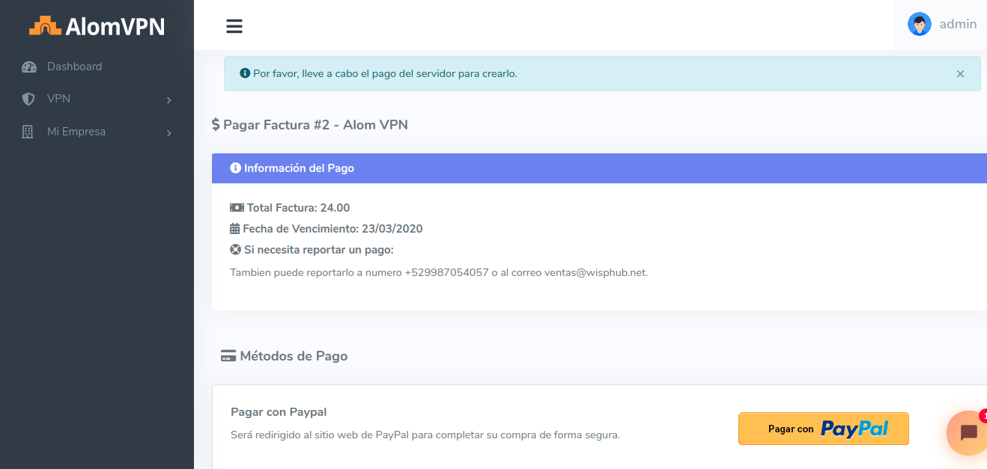Click the Dashboard gauge icon

[29, 67]
